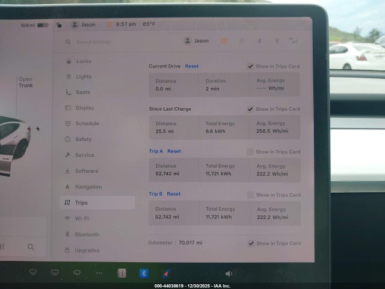Open the Seats settings menu
The height and width of the screenshot is (289, 385).
78,92
